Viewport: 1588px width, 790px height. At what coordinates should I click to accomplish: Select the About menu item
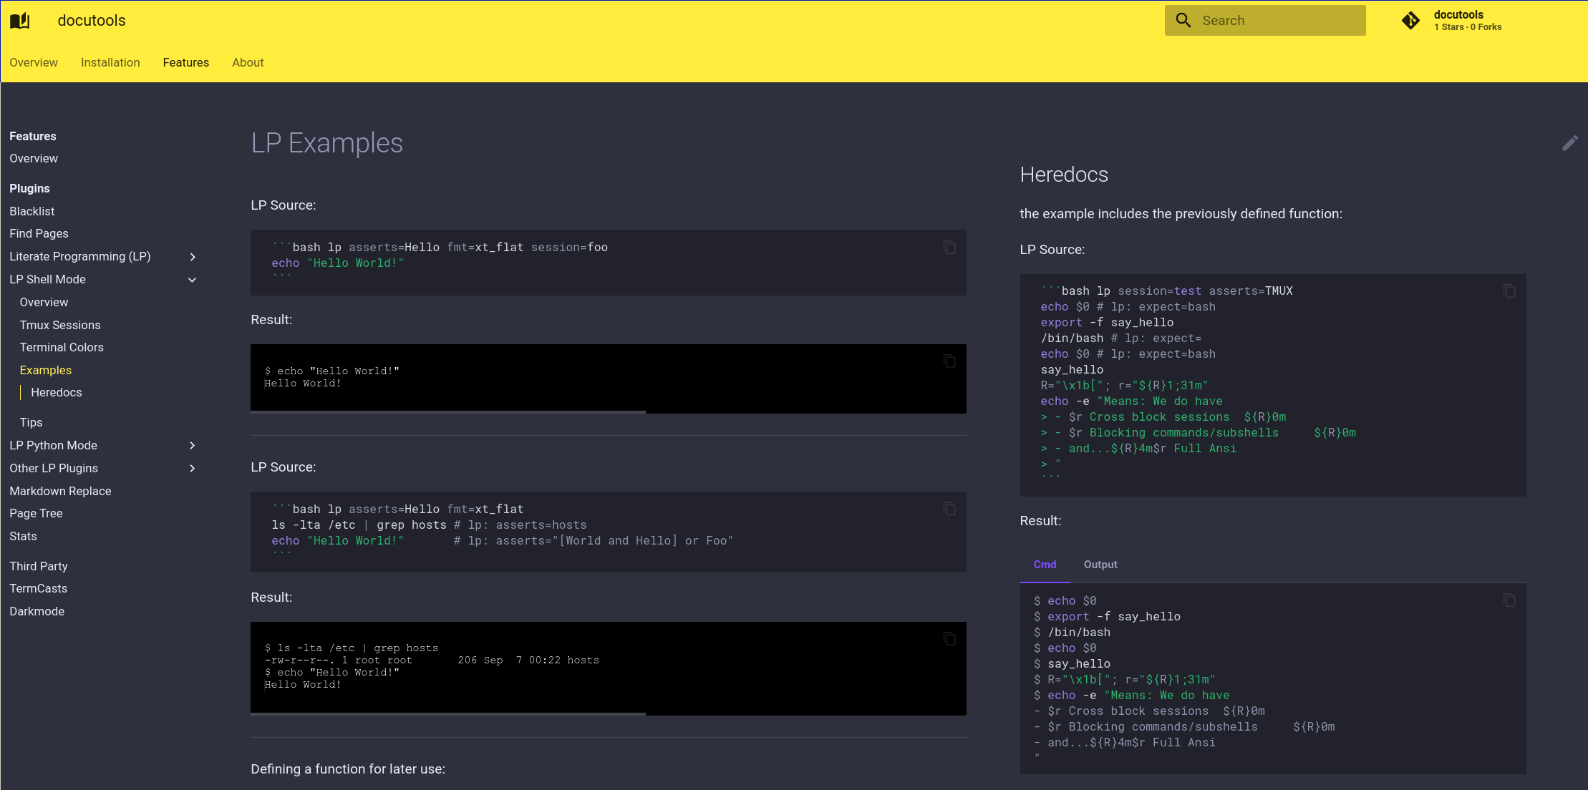tap(248, 62)
